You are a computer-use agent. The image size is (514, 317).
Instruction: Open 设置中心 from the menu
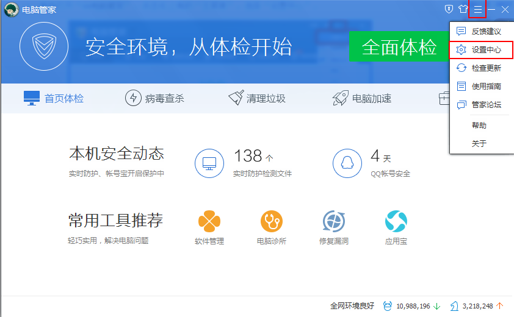pyautogui.click(x=486, y=49)
